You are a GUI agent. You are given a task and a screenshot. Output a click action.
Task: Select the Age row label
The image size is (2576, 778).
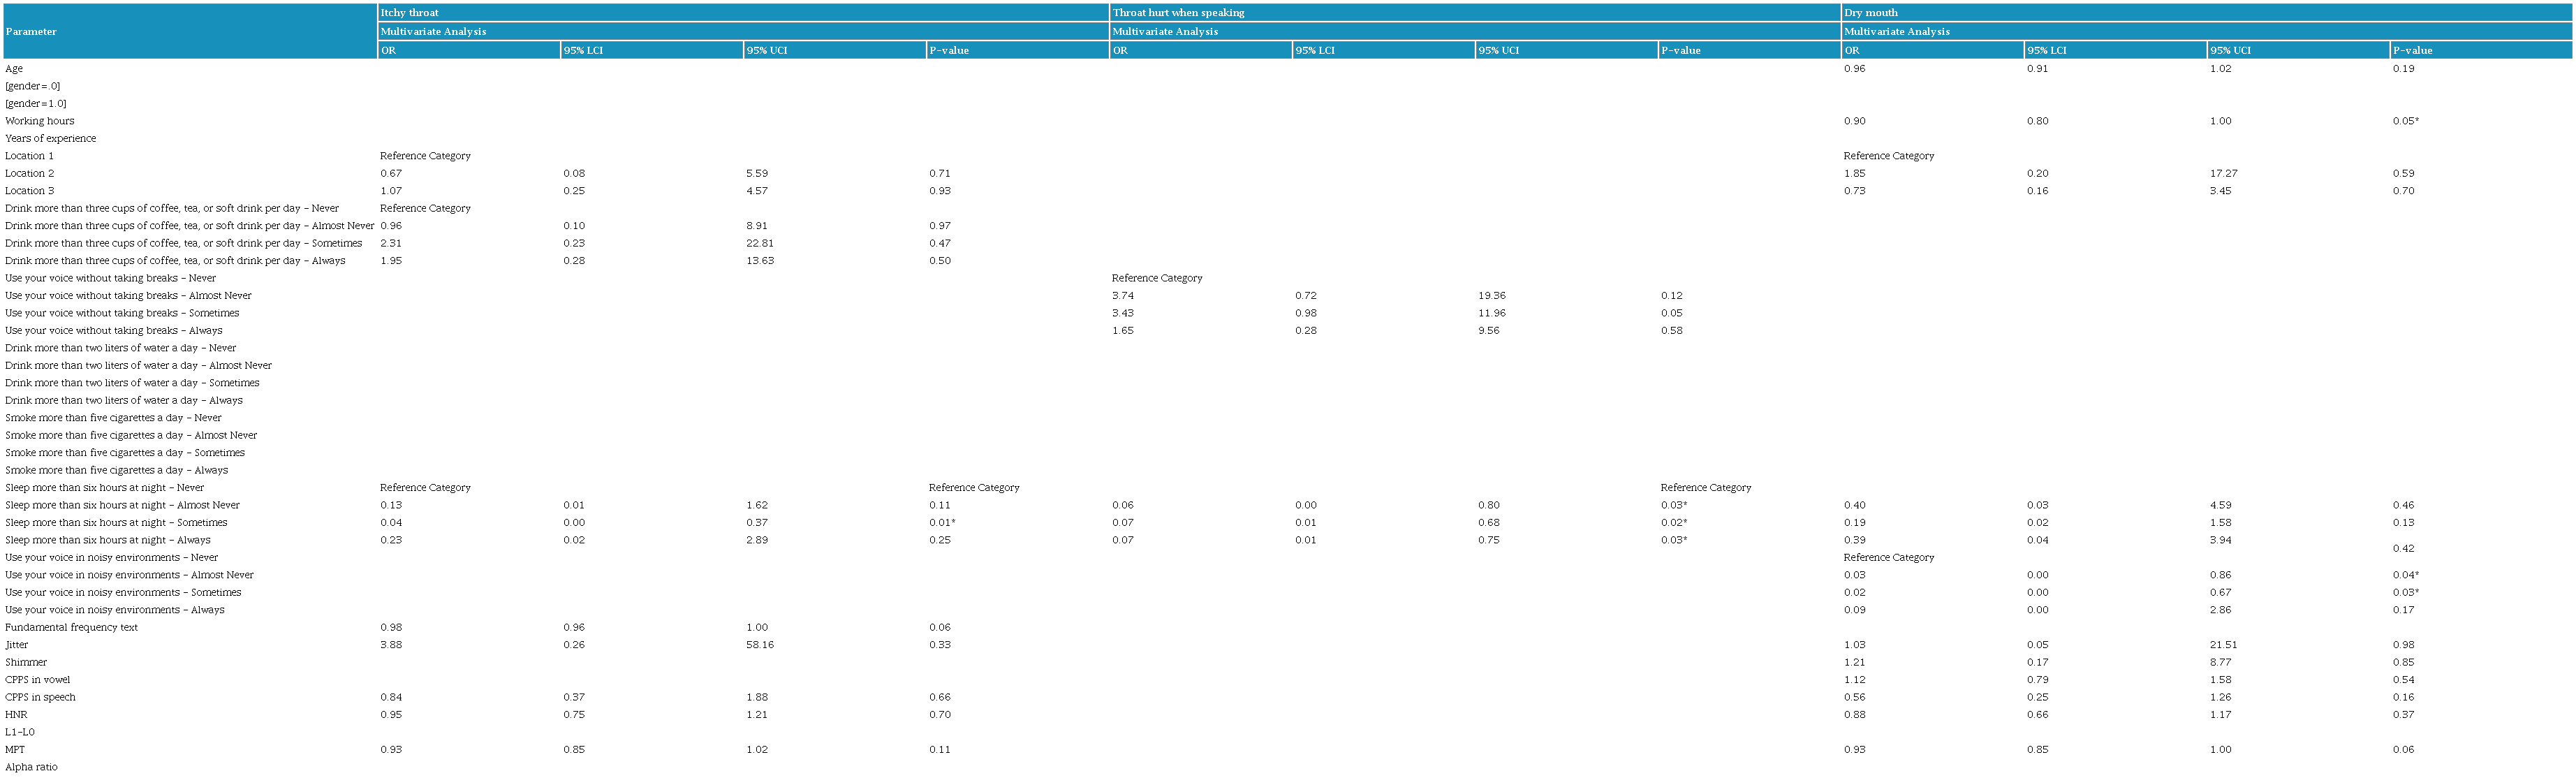pyautogui.click(x=14, y=68)
